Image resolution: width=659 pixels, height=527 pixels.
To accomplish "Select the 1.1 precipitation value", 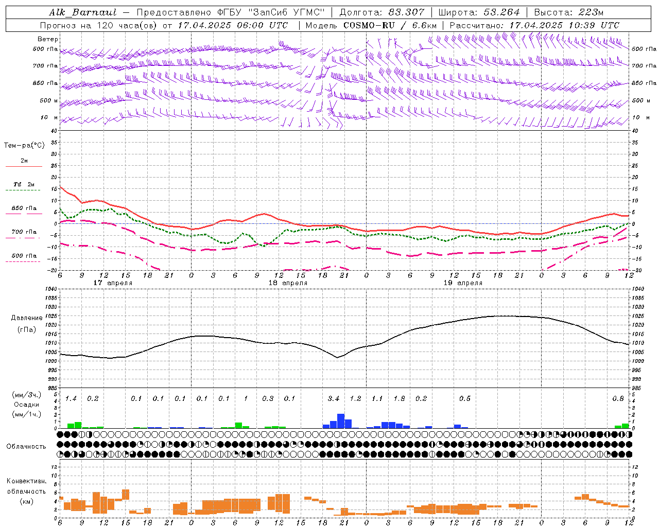I will (377, 398).
